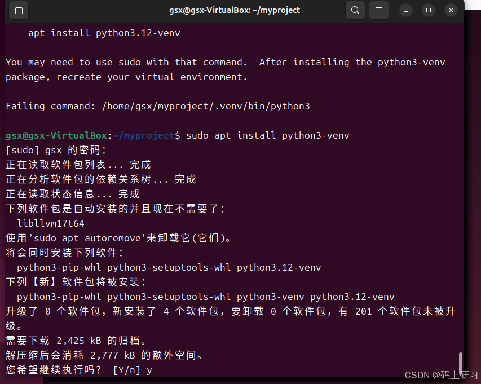The width and height of the screenshot is (481, 384).
Task: Click the minimize window icon
Action: coord(406,10)
